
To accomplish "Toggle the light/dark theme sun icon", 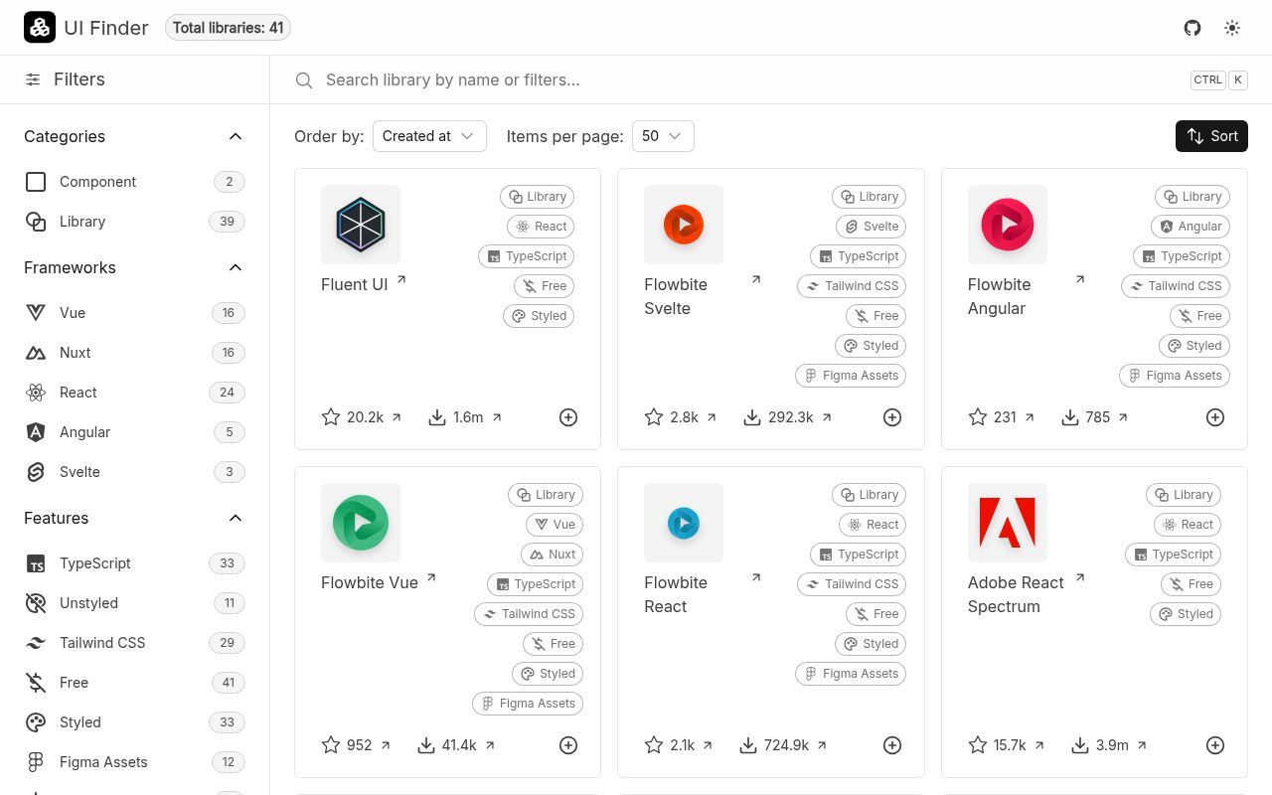I will 1232,28.
